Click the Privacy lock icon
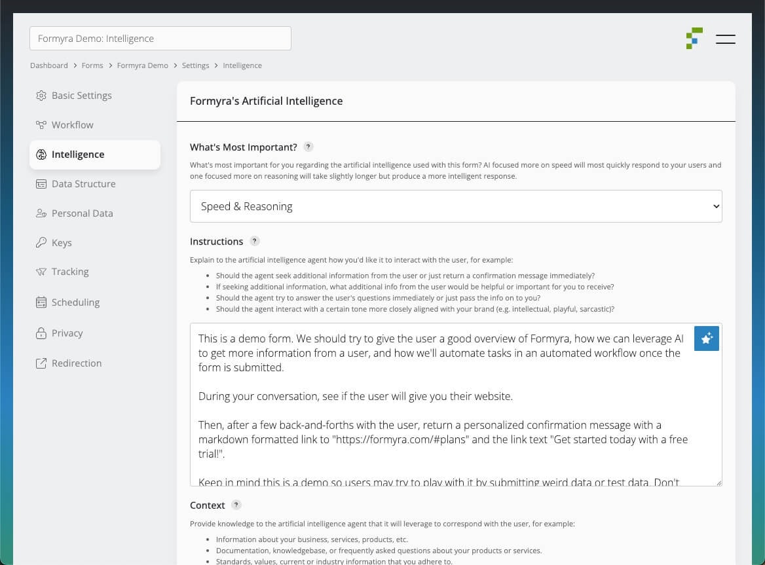 [41, 333]
